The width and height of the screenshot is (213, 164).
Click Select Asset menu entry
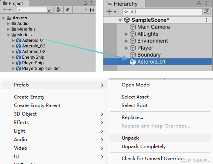click(x=135, y=97)
